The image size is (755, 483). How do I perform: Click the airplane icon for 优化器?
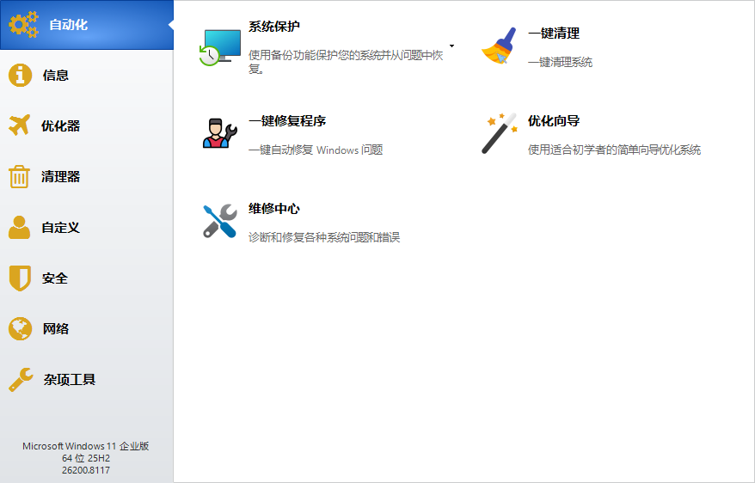tap(20, 125)
